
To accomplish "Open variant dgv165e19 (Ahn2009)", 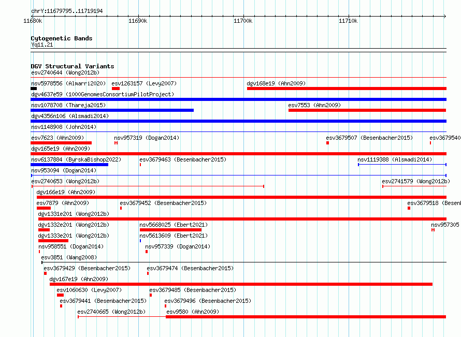I will [61, 149].
